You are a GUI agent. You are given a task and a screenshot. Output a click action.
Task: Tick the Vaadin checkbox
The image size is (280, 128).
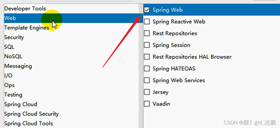(147, 104)
